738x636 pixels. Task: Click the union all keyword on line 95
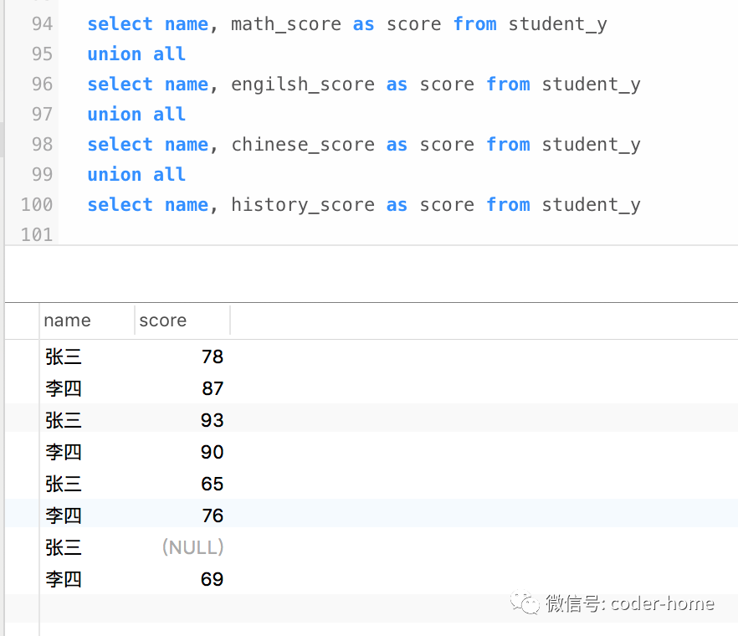pyautogui.click(x=136, y=54)
